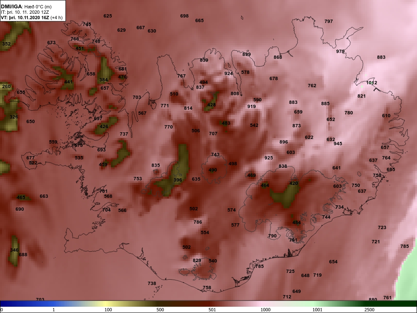Screen dimensions: 417x313
Task: Click the 441 value in the Westfjords
Action: [x=68, y=82]
